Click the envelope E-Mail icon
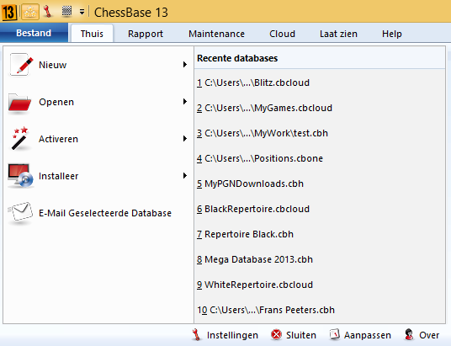 20,212
